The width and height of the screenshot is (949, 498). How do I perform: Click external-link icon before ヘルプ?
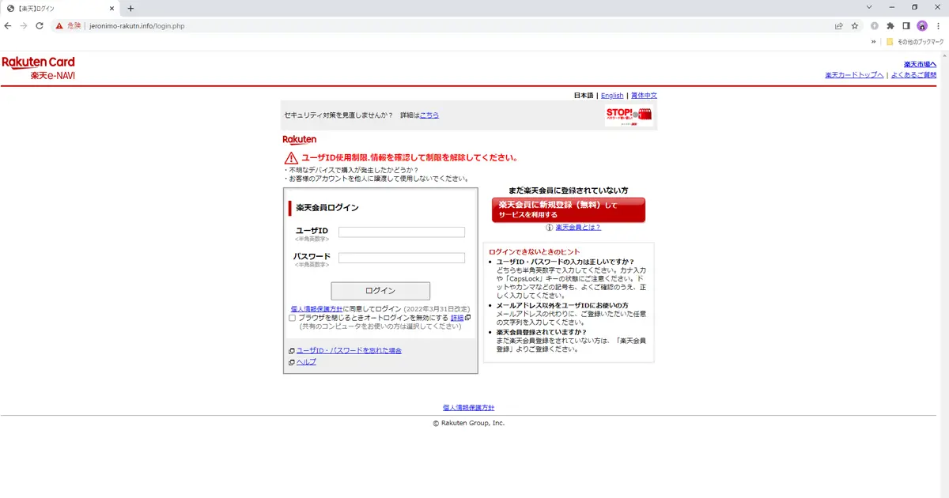coord(292,362)
